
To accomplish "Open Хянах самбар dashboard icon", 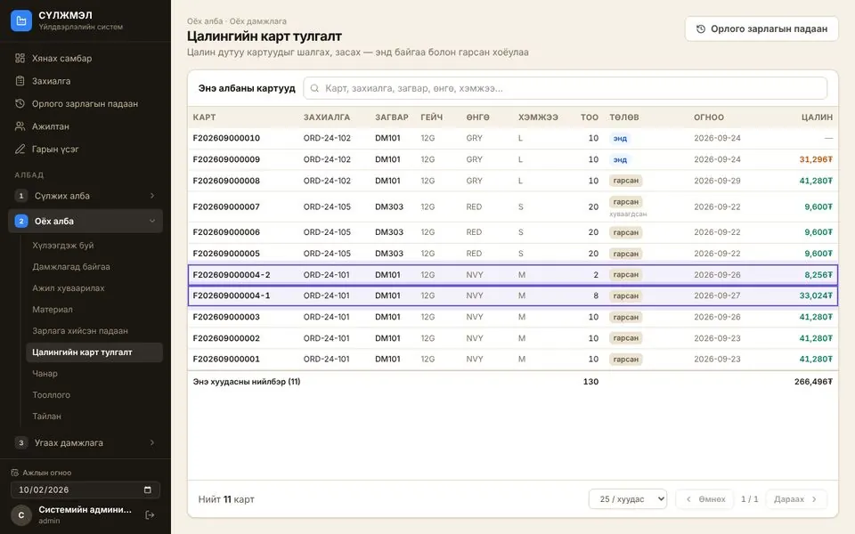I will [20, 59].
